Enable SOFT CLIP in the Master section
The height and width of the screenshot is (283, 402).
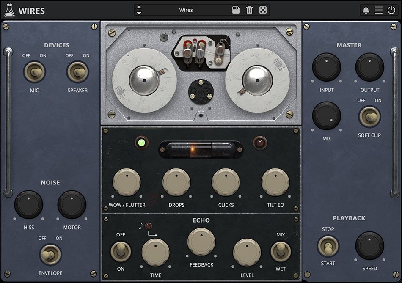tap(369, 117)
